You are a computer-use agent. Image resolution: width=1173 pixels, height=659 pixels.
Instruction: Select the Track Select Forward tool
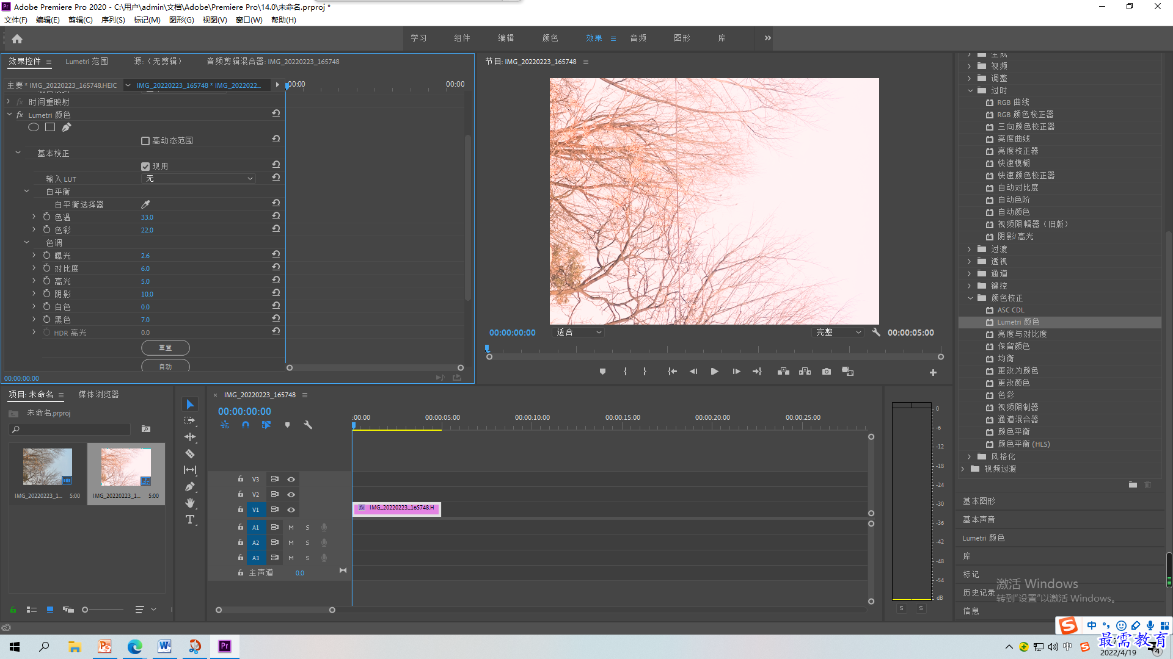tap(190, 420)
